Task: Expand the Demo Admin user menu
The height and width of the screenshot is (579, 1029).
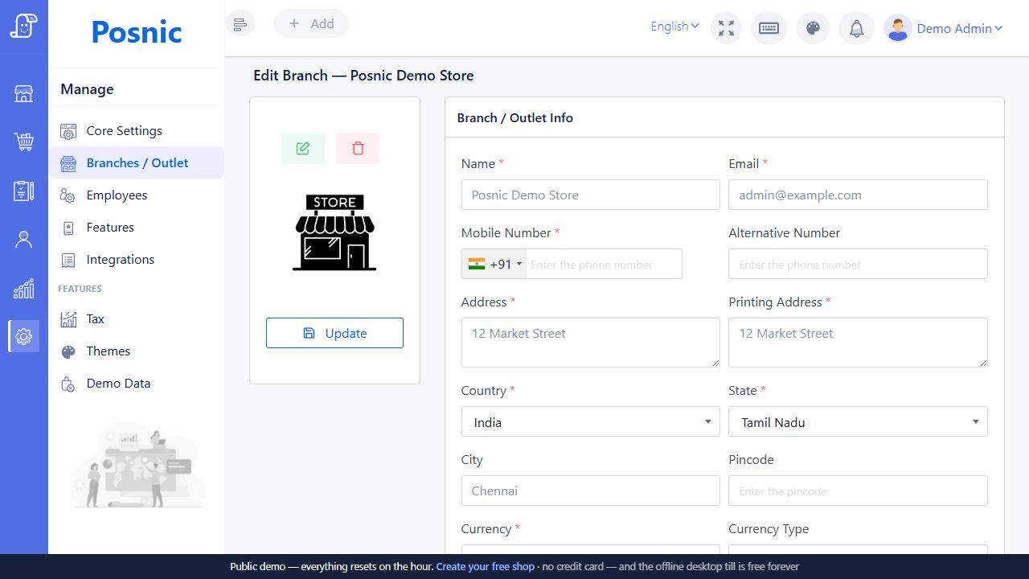Action: point(960,28)
